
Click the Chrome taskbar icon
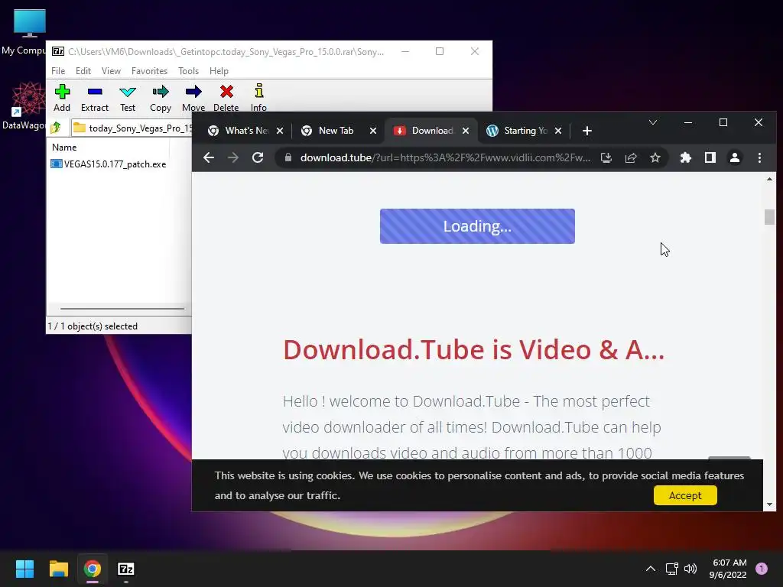coord(92,569)
